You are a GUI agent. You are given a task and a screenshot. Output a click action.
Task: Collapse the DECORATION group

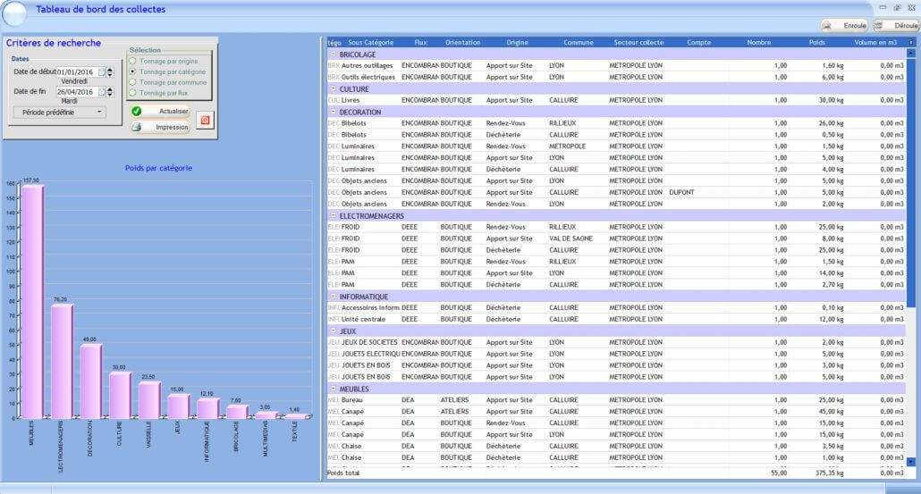333,112
